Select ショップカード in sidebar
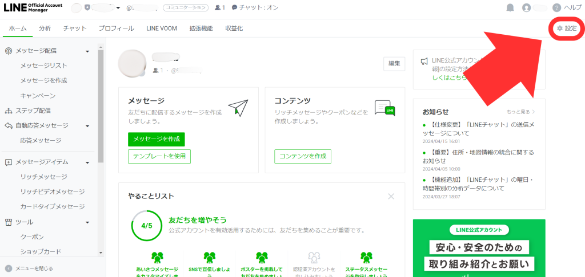This screenshot has height=277, width=585. (41, 252)
